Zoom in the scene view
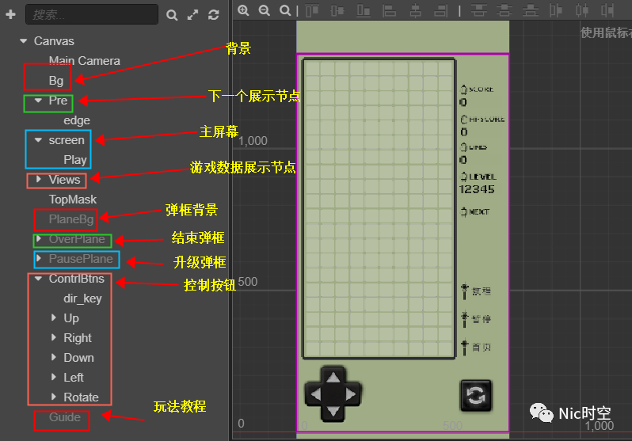632x441 pixels. (243, 10)
